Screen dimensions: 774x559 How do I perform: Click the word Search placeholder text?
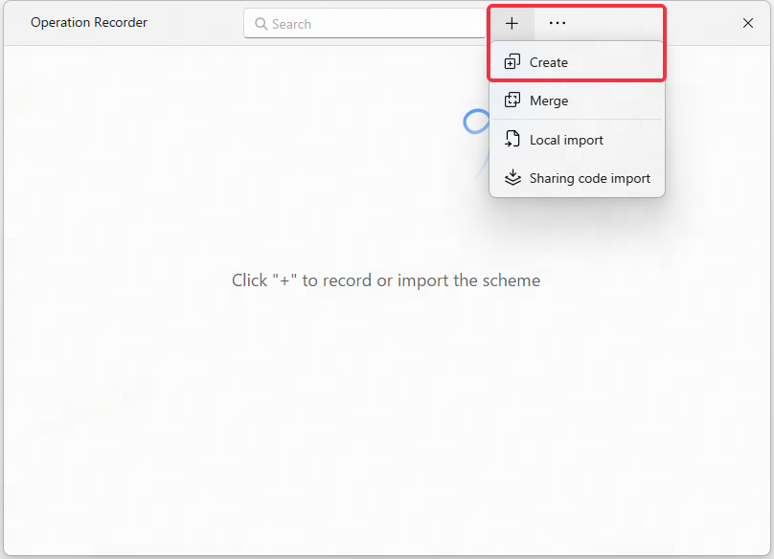pyautogui.click(x=292, y=24)
